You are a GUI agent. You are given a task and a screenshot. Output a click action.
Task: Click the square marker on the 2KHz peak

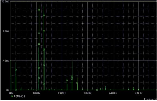click(x=16, y=70)
